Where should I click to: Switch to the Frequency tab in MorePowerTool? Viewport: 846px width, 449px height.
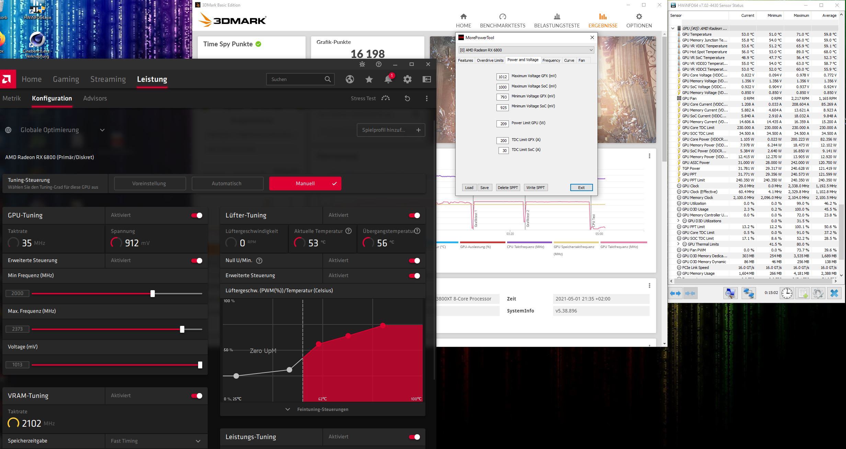coord(551,60)
